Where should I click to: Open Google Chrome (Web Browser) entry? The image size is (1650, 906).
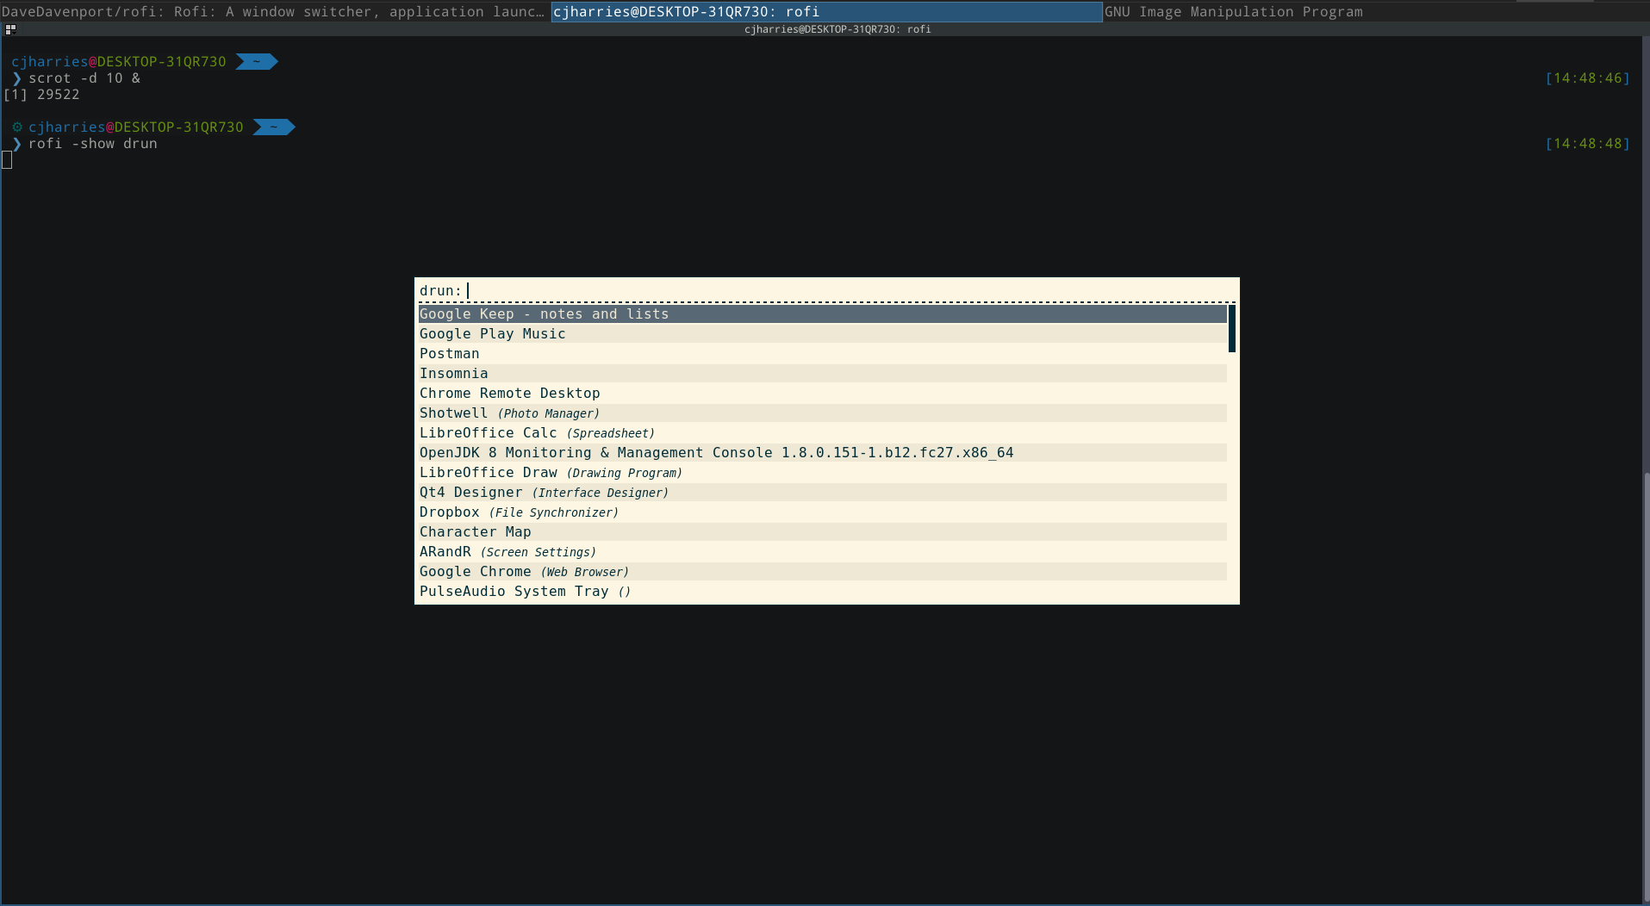pyautogui.click(x=823, y=572)
